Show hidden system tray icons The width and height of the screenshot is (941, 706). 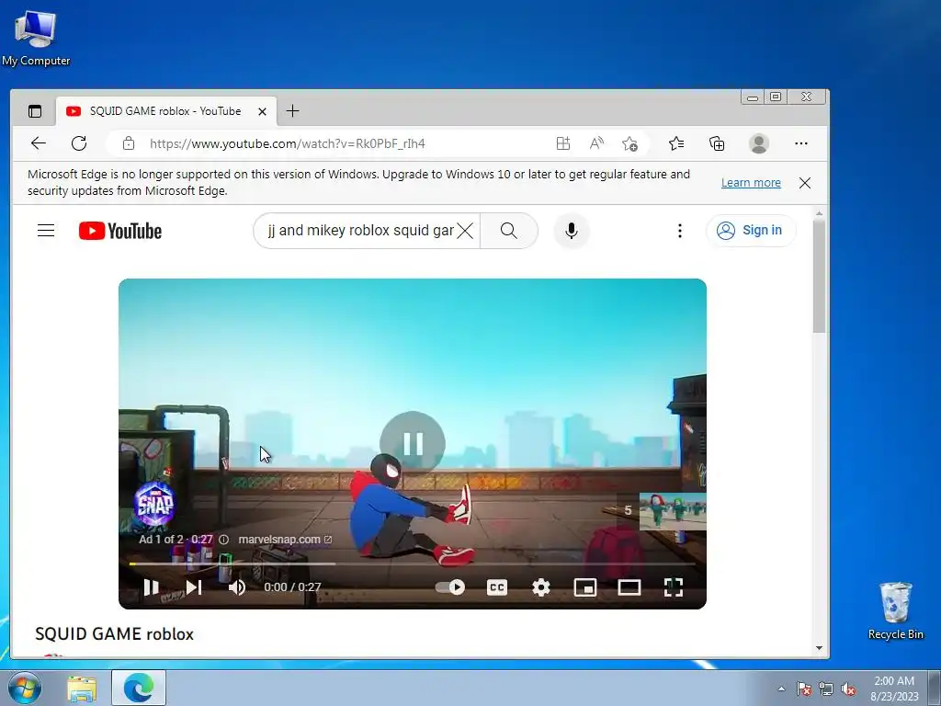(x=781, y=689)
